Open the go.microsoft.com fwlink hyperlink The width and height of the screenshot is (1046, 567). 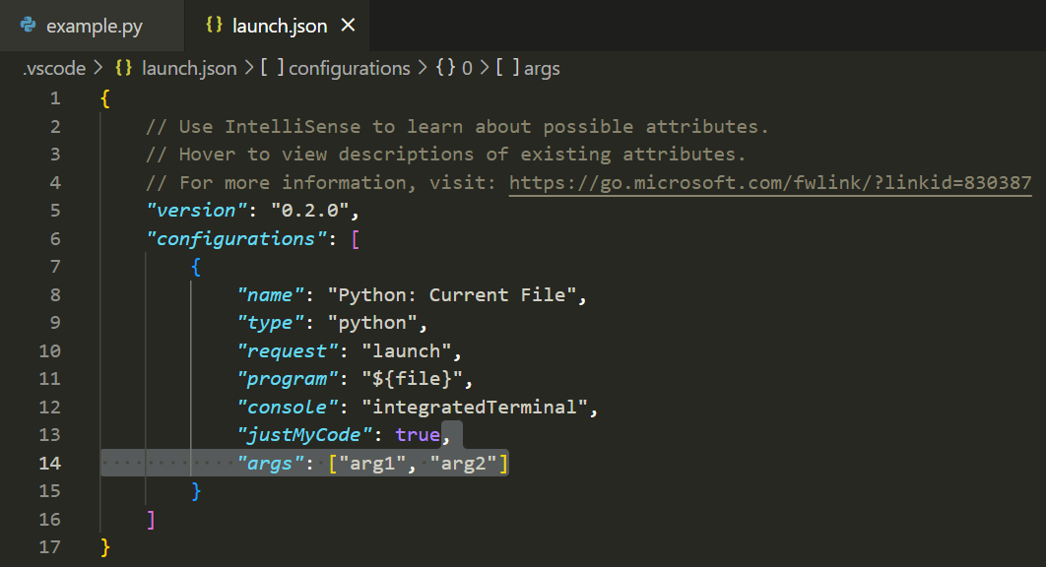tap(768, 182)
